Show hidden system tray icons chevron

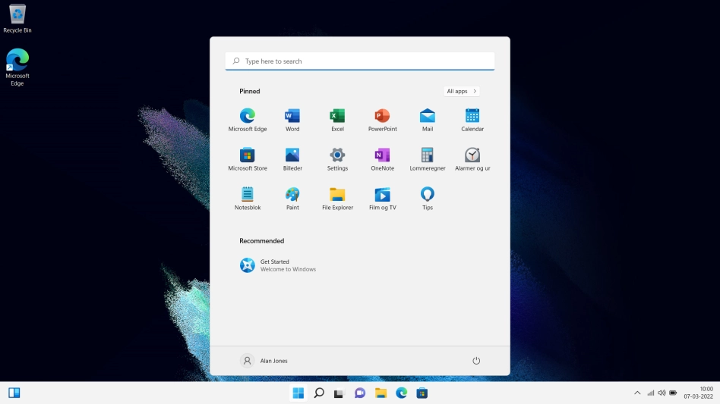click(637, 393)
